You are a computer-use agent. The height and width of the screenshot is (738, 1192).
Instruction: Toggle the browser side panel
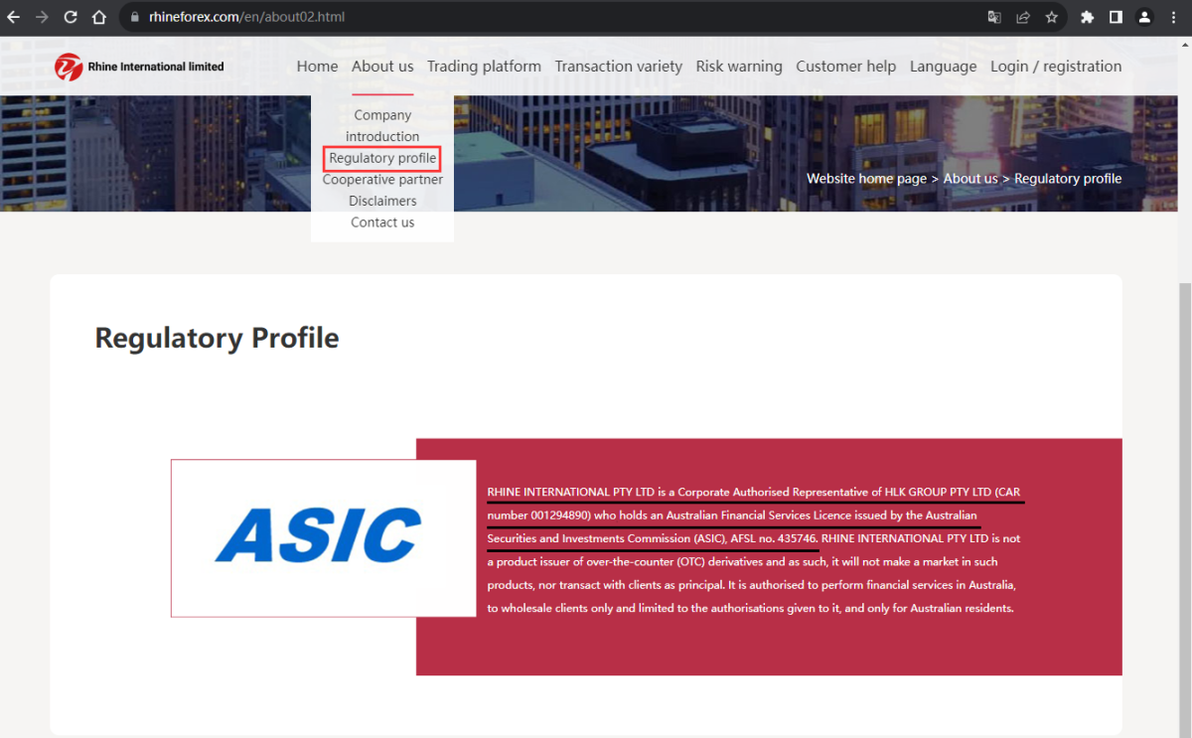coord(1116,17)
